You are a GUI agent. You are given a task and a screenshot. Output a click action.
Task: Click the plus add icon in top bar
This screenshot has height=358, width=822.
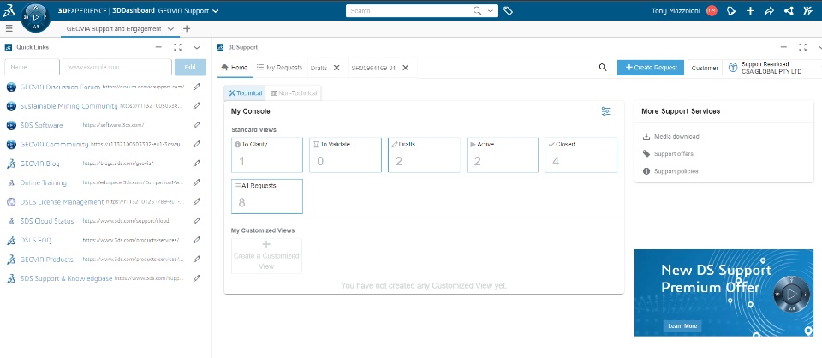pyautogui.click(x=750, y=10)
